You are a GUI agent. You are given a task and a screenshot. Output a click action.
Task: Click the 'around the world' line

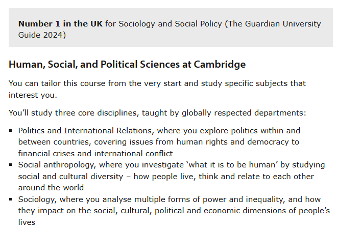point(51,188)
